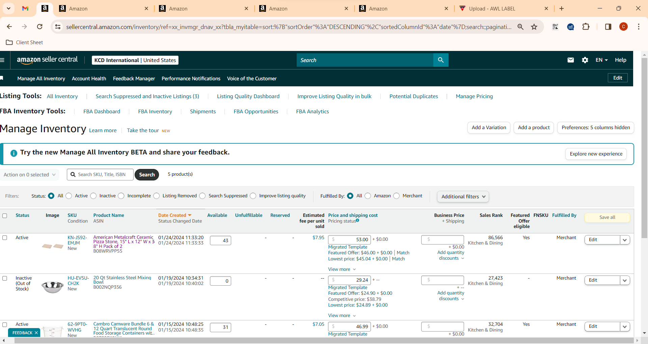The width and height of the screenshot is (648, 344).
Task: Bookmark this page with the star
Action: [x=534, y=27]
